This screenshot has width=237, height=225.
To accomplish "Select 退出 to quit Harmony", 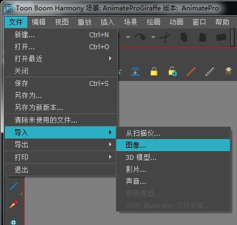I will click(x=60, y=170).
